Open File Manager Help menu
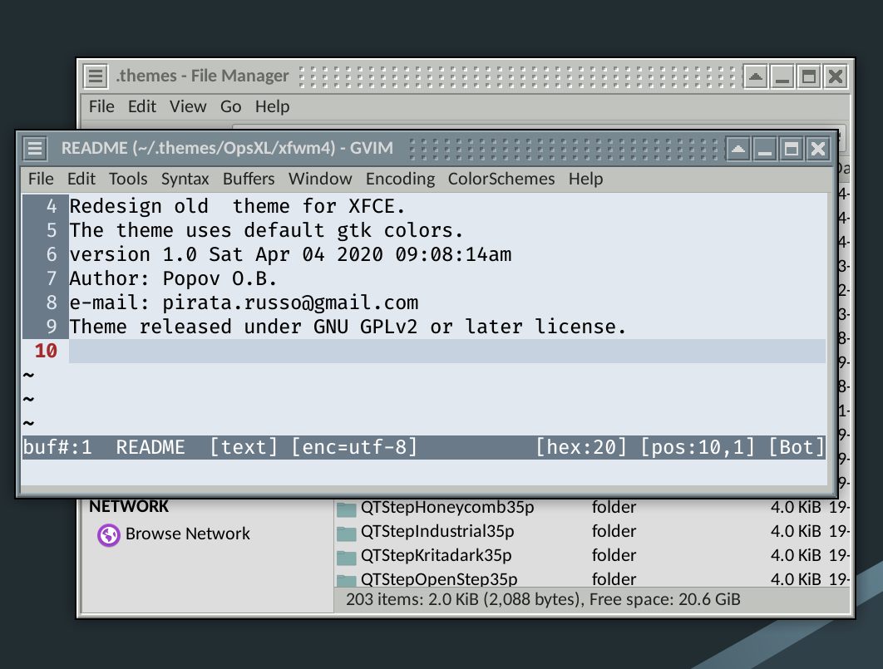The height and width of the screenshot is (669, 883). (272, 106)
